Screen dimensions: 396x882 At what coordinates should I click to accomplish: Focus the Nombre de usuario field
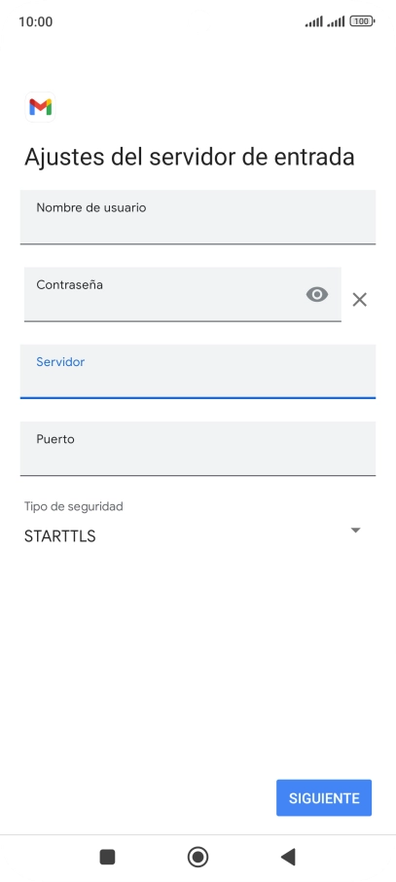pyautogui.click(x=198, y=217)
